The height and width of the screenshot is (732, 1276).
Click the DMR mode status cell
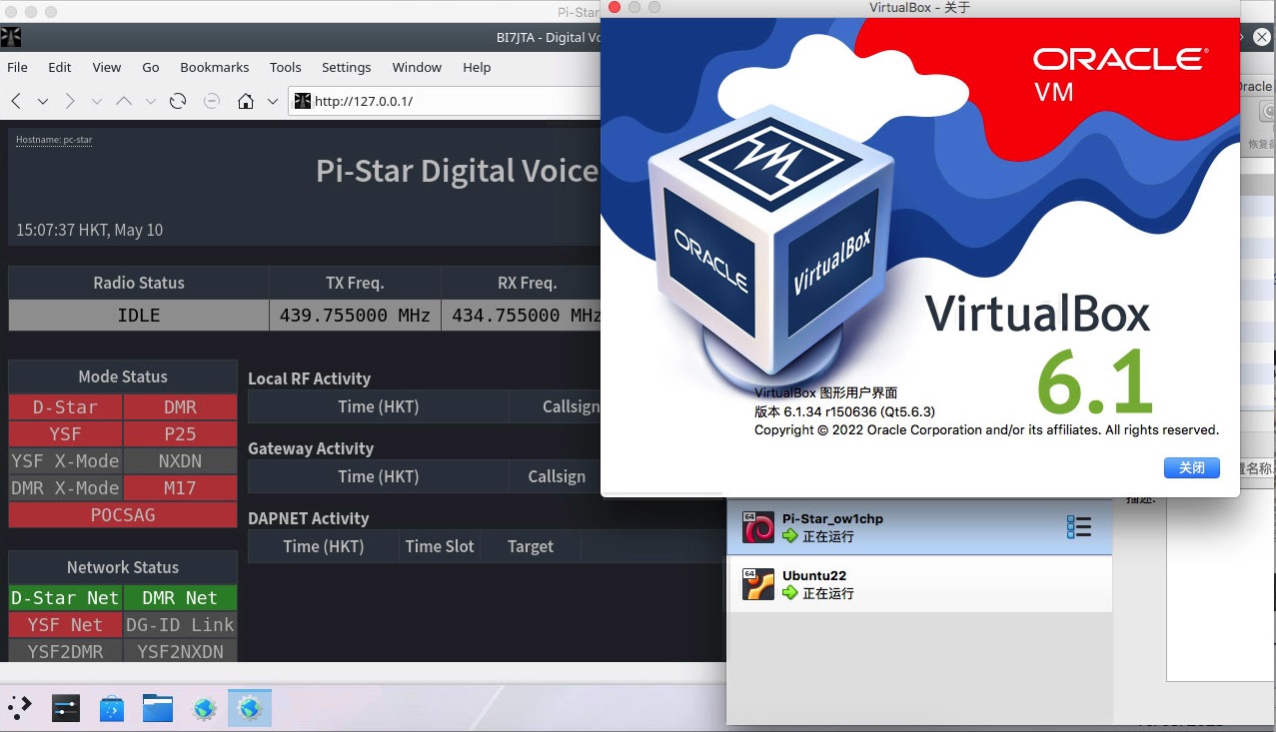click(181, 407)
